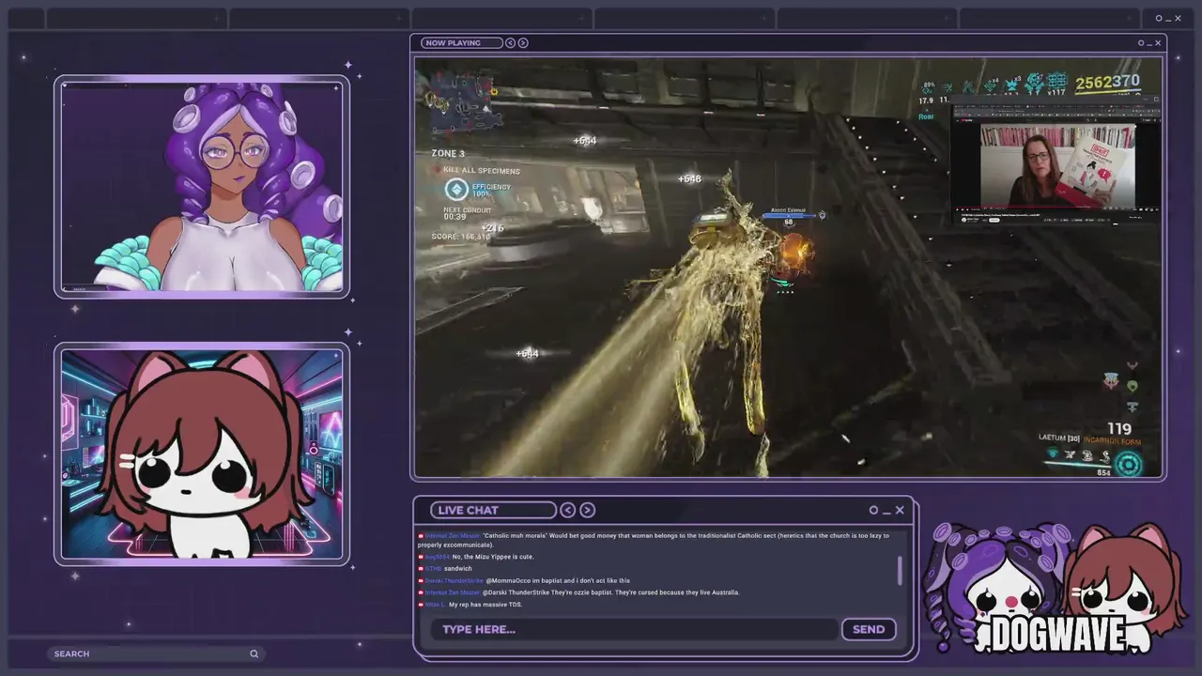
Task: Click the play button on YouTube player
Action: 957,209
